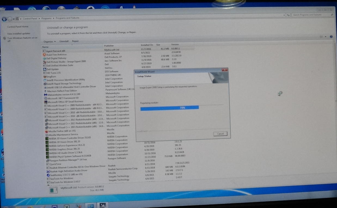Go back with the Back arrow button
The image size is (337, 208).
pyautogui.click(x=4, y=19)
